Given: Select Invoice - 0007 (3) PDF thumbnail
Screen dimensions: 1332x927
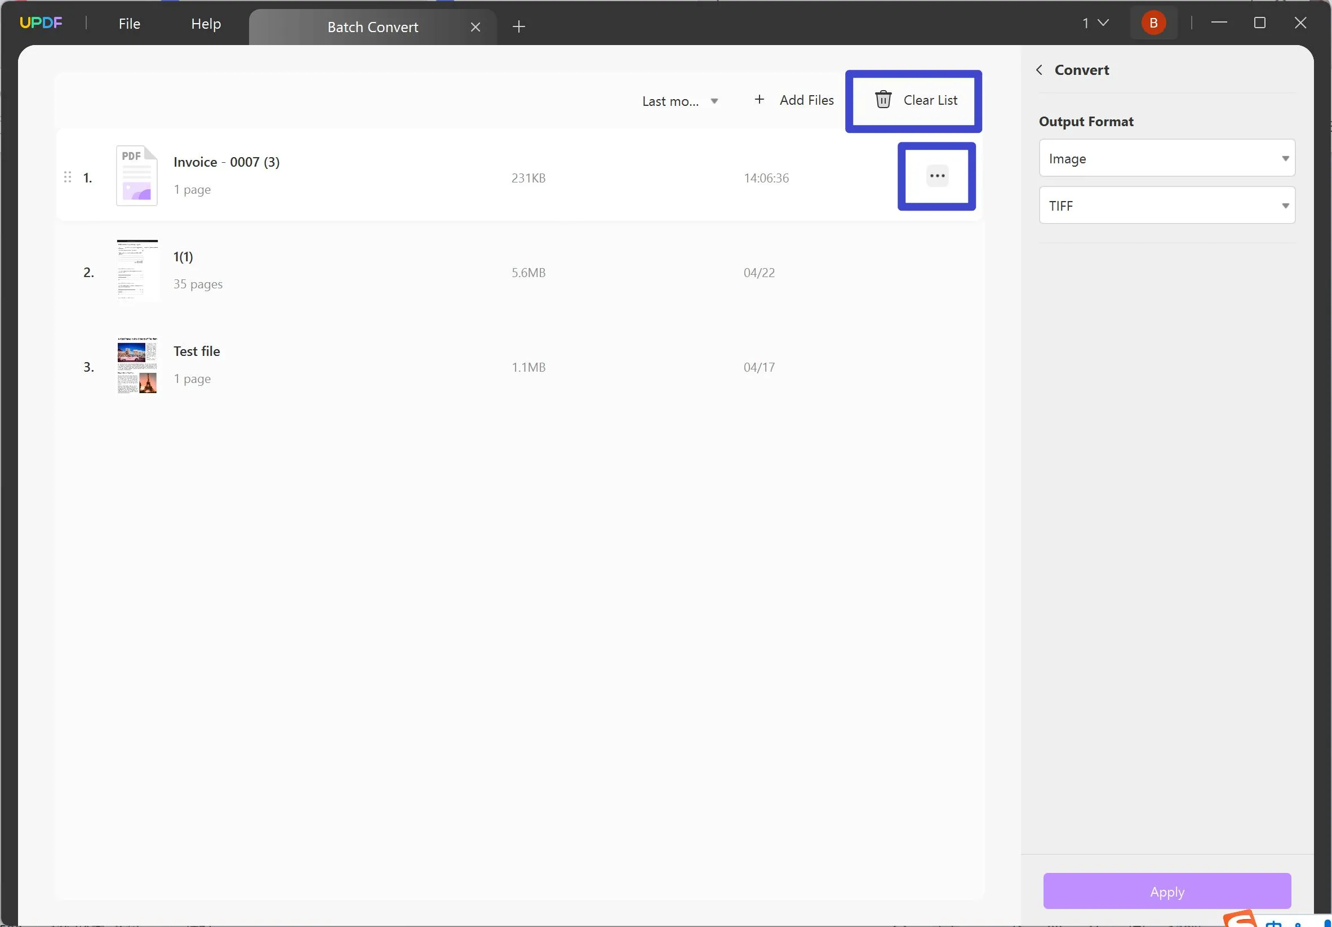Looking at the screenshot, I should [137, 176].
